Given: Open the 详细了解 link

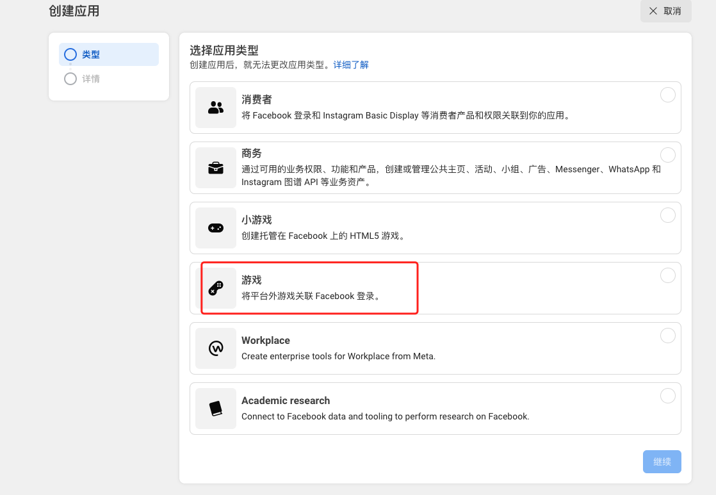Looking at the screenshot, I should 351,65.
